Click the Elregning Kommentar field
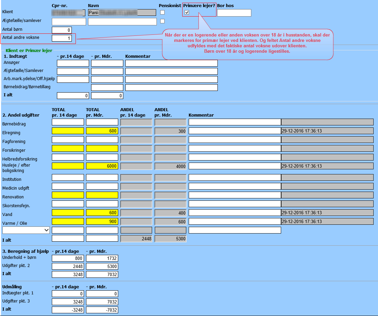This screenshot has height=316, width=378. click(235, 131)
